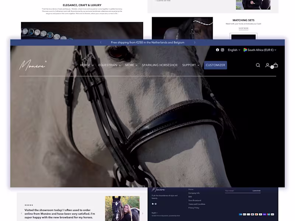
Task: Click the five-star rating above the review
Action: point(29,205)
